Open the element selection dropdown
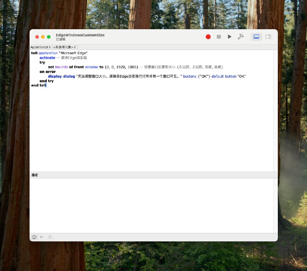 coord(64,47)
